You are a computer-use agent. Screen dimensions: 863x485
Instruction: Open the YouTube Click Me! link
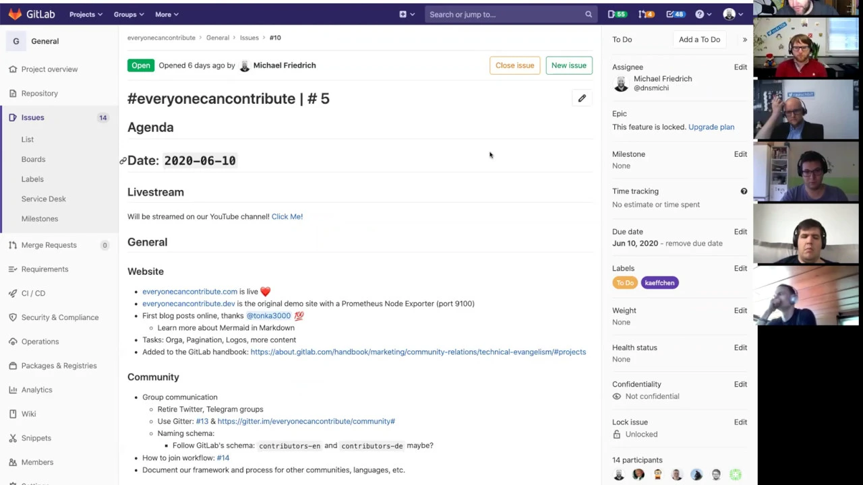coord(287,217)
